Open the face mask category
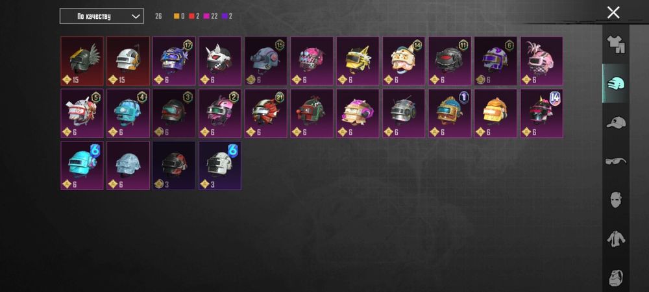Image resolution: width=649 pixels, height=292 pixels. (x=616, y=200)
